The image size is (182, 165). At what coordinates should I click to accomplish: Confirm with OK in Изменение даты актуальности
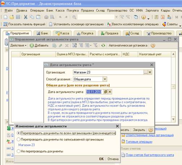coord(101,159)
